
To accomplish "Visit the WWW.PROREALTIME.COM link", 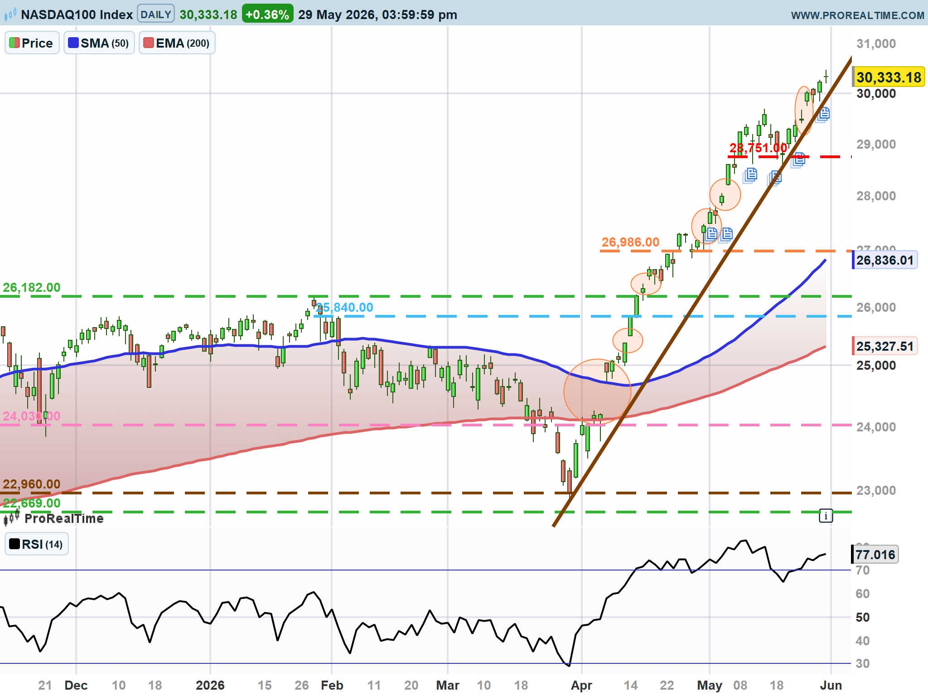I will click(x=857, y=15).
